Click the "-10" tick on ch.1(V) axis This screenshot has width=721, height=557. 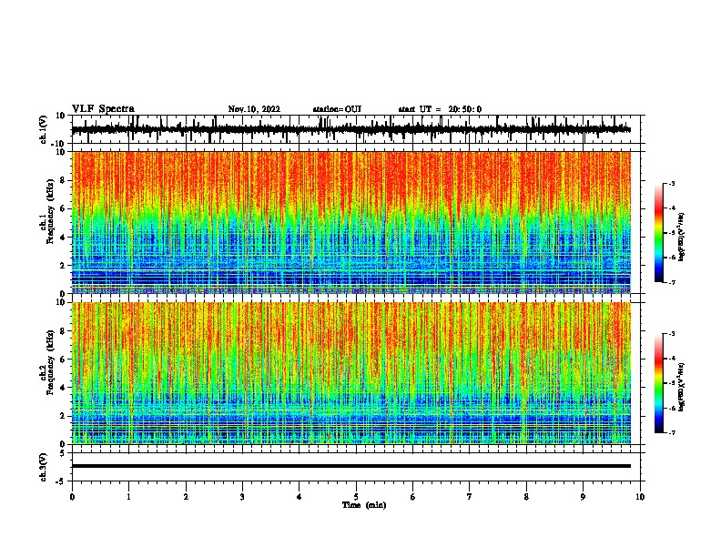pos(59,144)
